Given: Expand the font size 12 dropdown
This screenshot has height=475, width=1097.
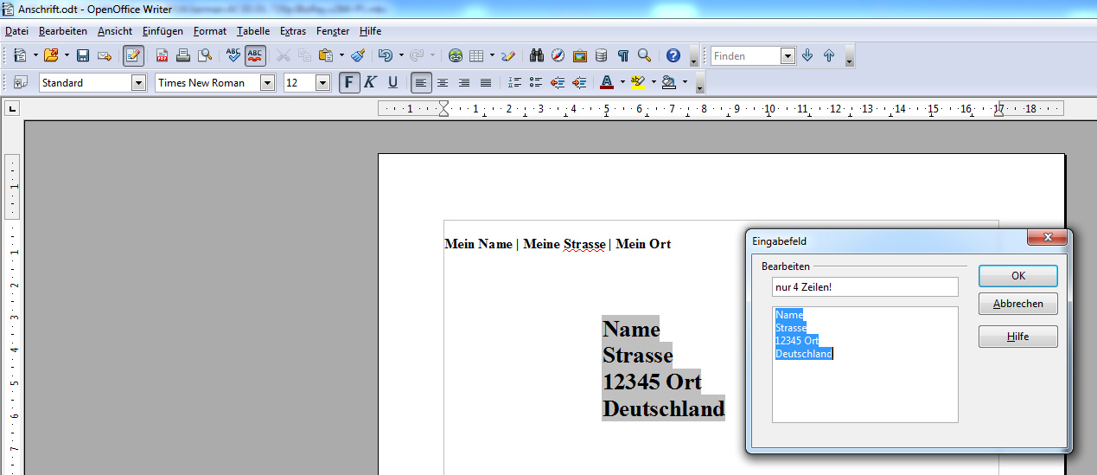Looking at the screenshot, I should (x=322, y=83).
